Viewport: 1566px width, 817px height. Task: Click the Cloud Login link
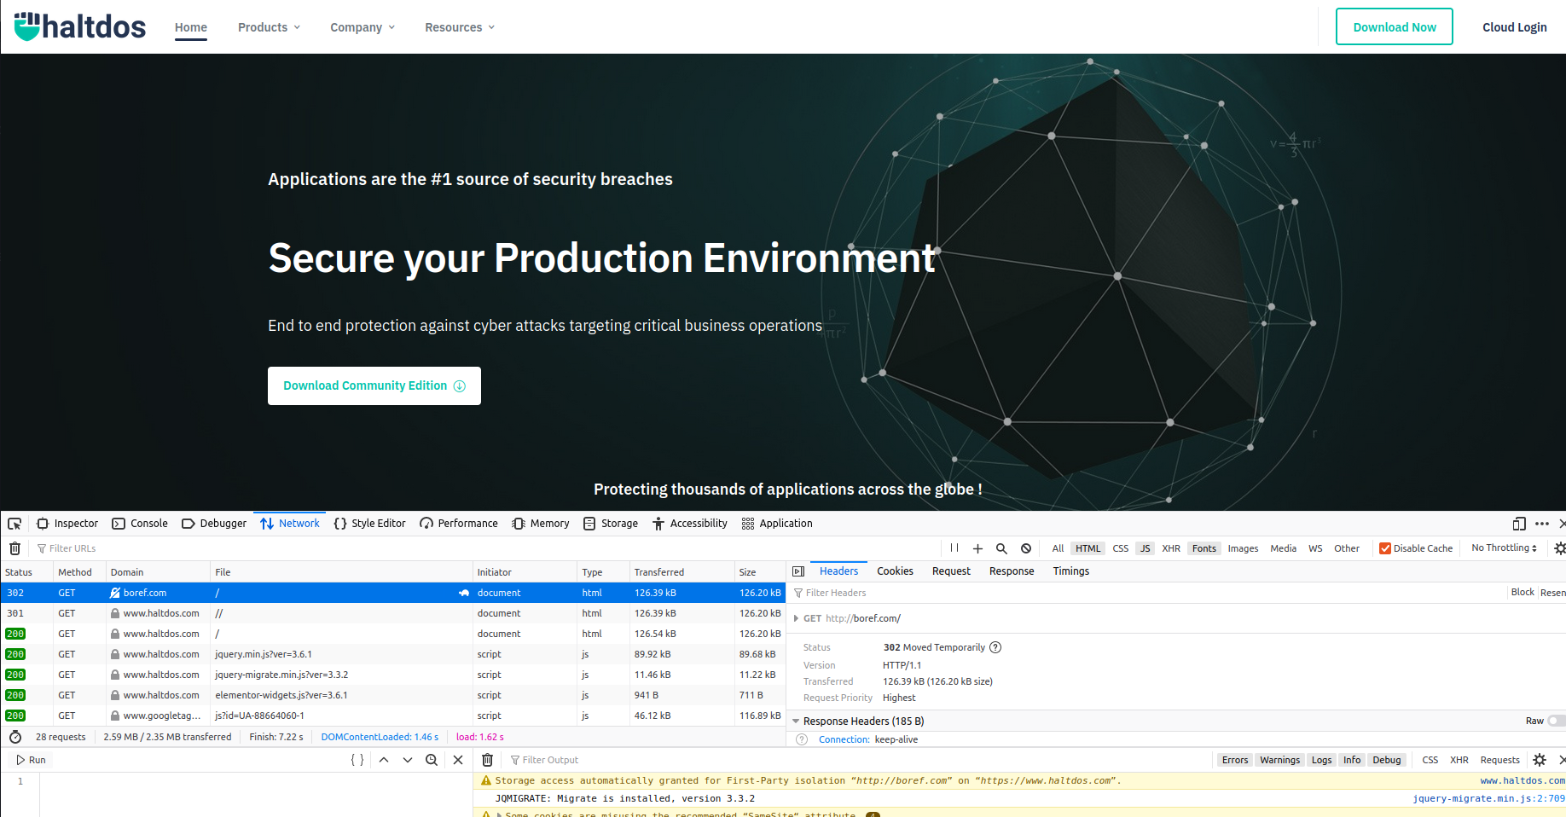point(1514,27)
